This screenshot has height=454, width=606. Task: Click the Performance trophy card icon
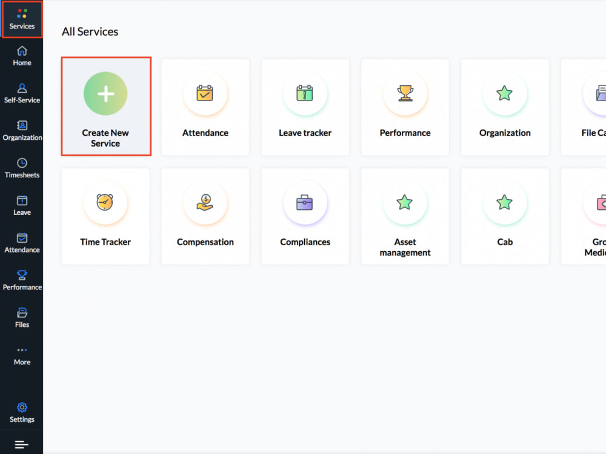(x=405, y=93)
